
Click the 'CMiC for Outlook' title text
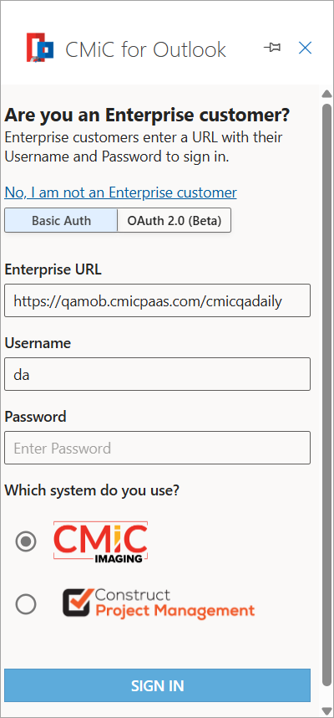point(146,49)
